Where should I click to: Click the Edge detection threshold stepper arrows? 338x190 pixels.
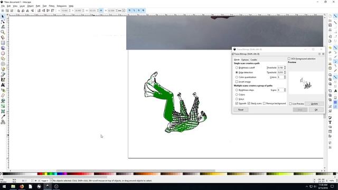tap(285, 72)
